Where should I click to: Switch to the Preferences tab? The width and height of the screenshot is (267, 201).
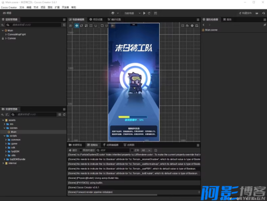(x=114, y=20)
